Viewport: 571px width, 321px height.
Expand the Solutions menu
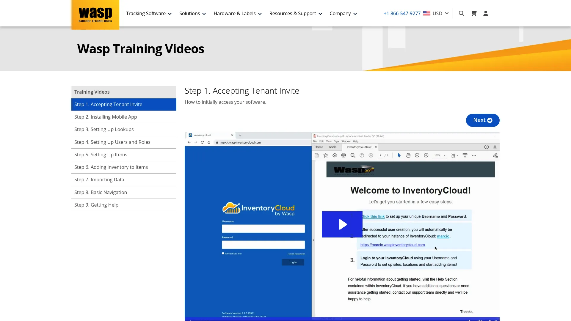click(192, 13)
